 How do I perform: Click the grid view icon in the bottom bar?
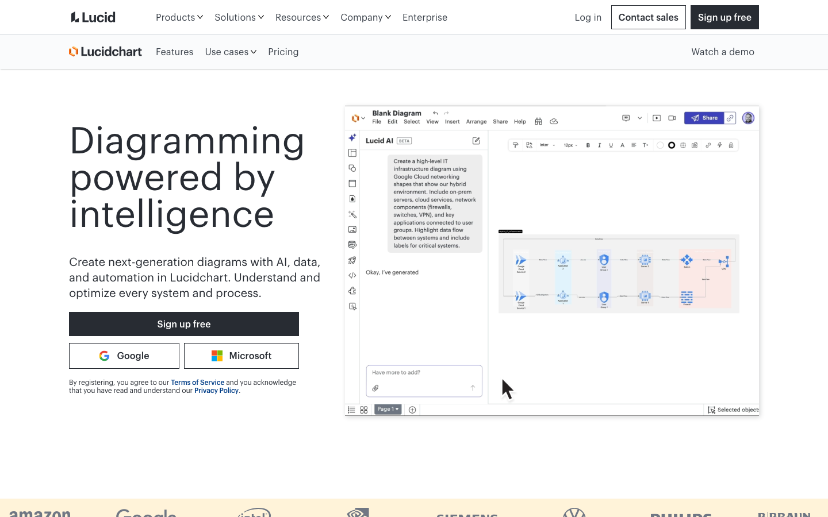[x=364, y=410]
